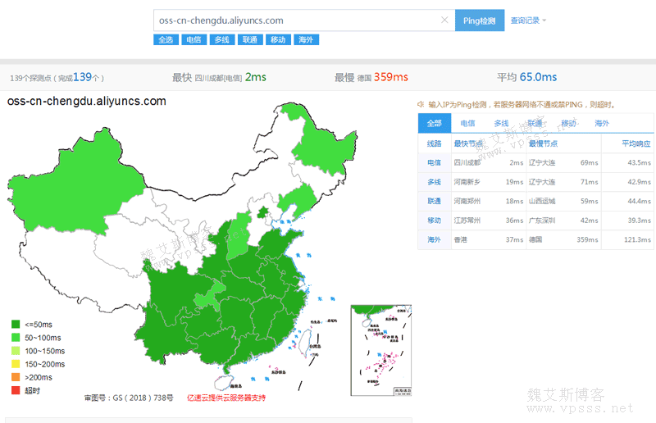The width and height of the screenshot is (656, 423).
Task: Toggle the 海外 filter below the search box
Action: [305, 39]
